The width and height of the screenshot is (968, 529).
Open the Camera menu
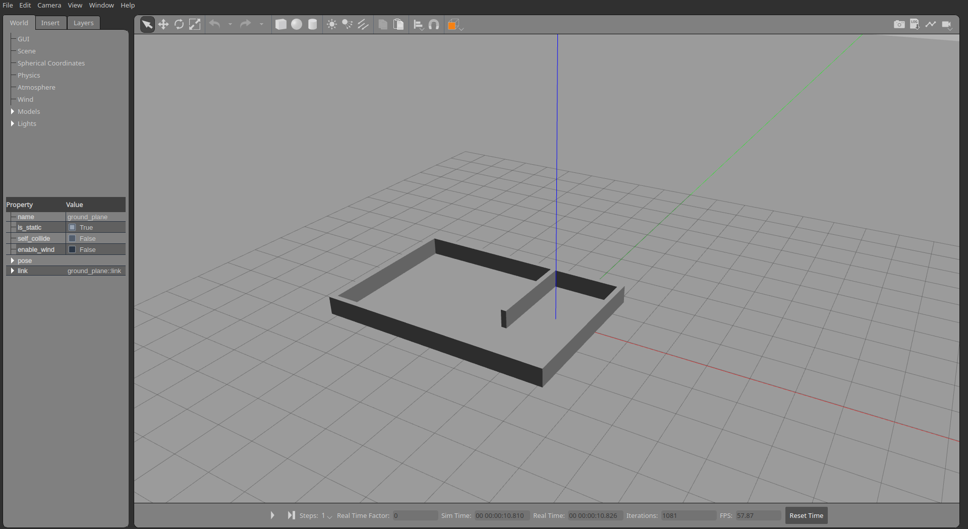49,5
